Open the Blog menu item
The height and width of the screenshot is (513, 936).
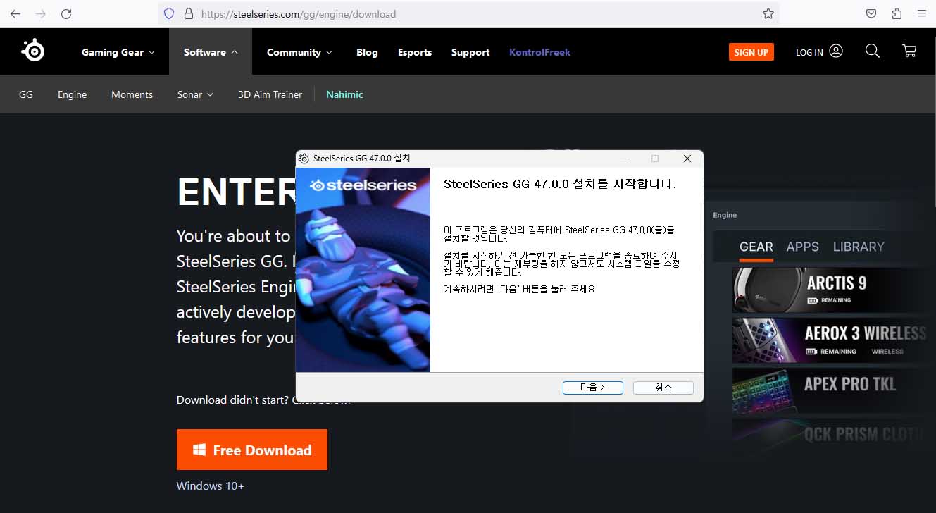367,52
